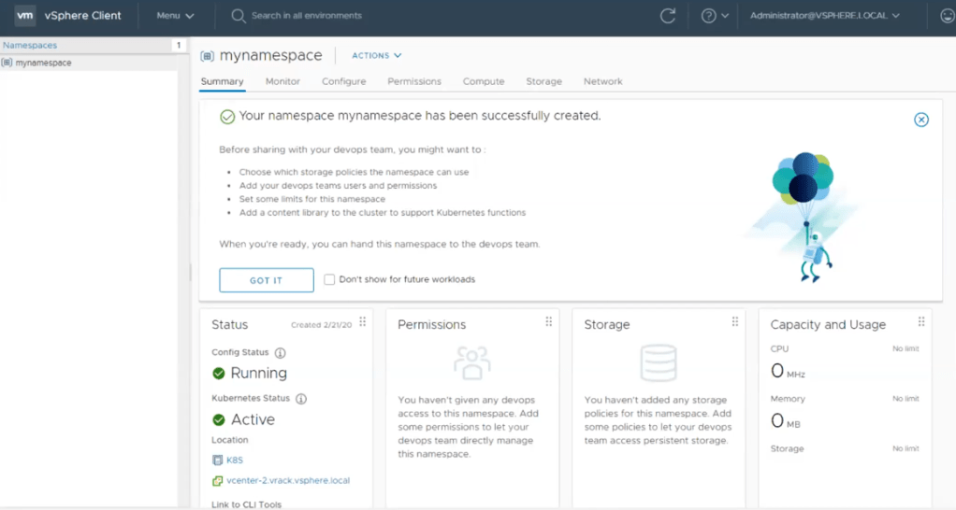956x510 pixels.
Task: Switch to the Monitor tab
Action: [282, 81]
